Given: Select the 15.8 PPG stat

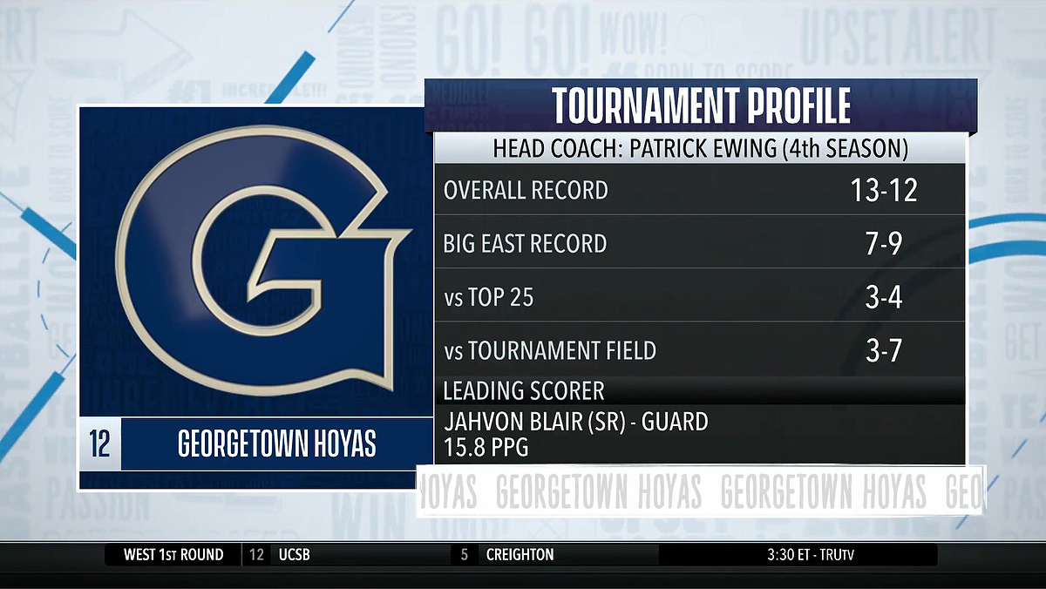Looking at the screenshot, I should click(x=486, y=448).
